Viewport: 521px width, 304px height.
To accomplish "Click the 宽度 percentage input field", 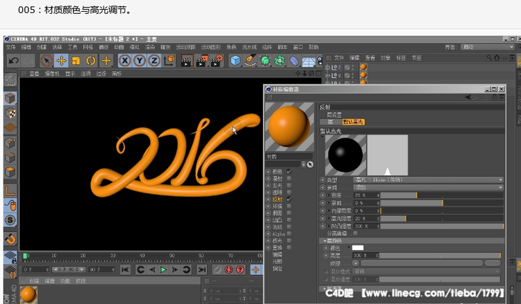I will point(366,195).
